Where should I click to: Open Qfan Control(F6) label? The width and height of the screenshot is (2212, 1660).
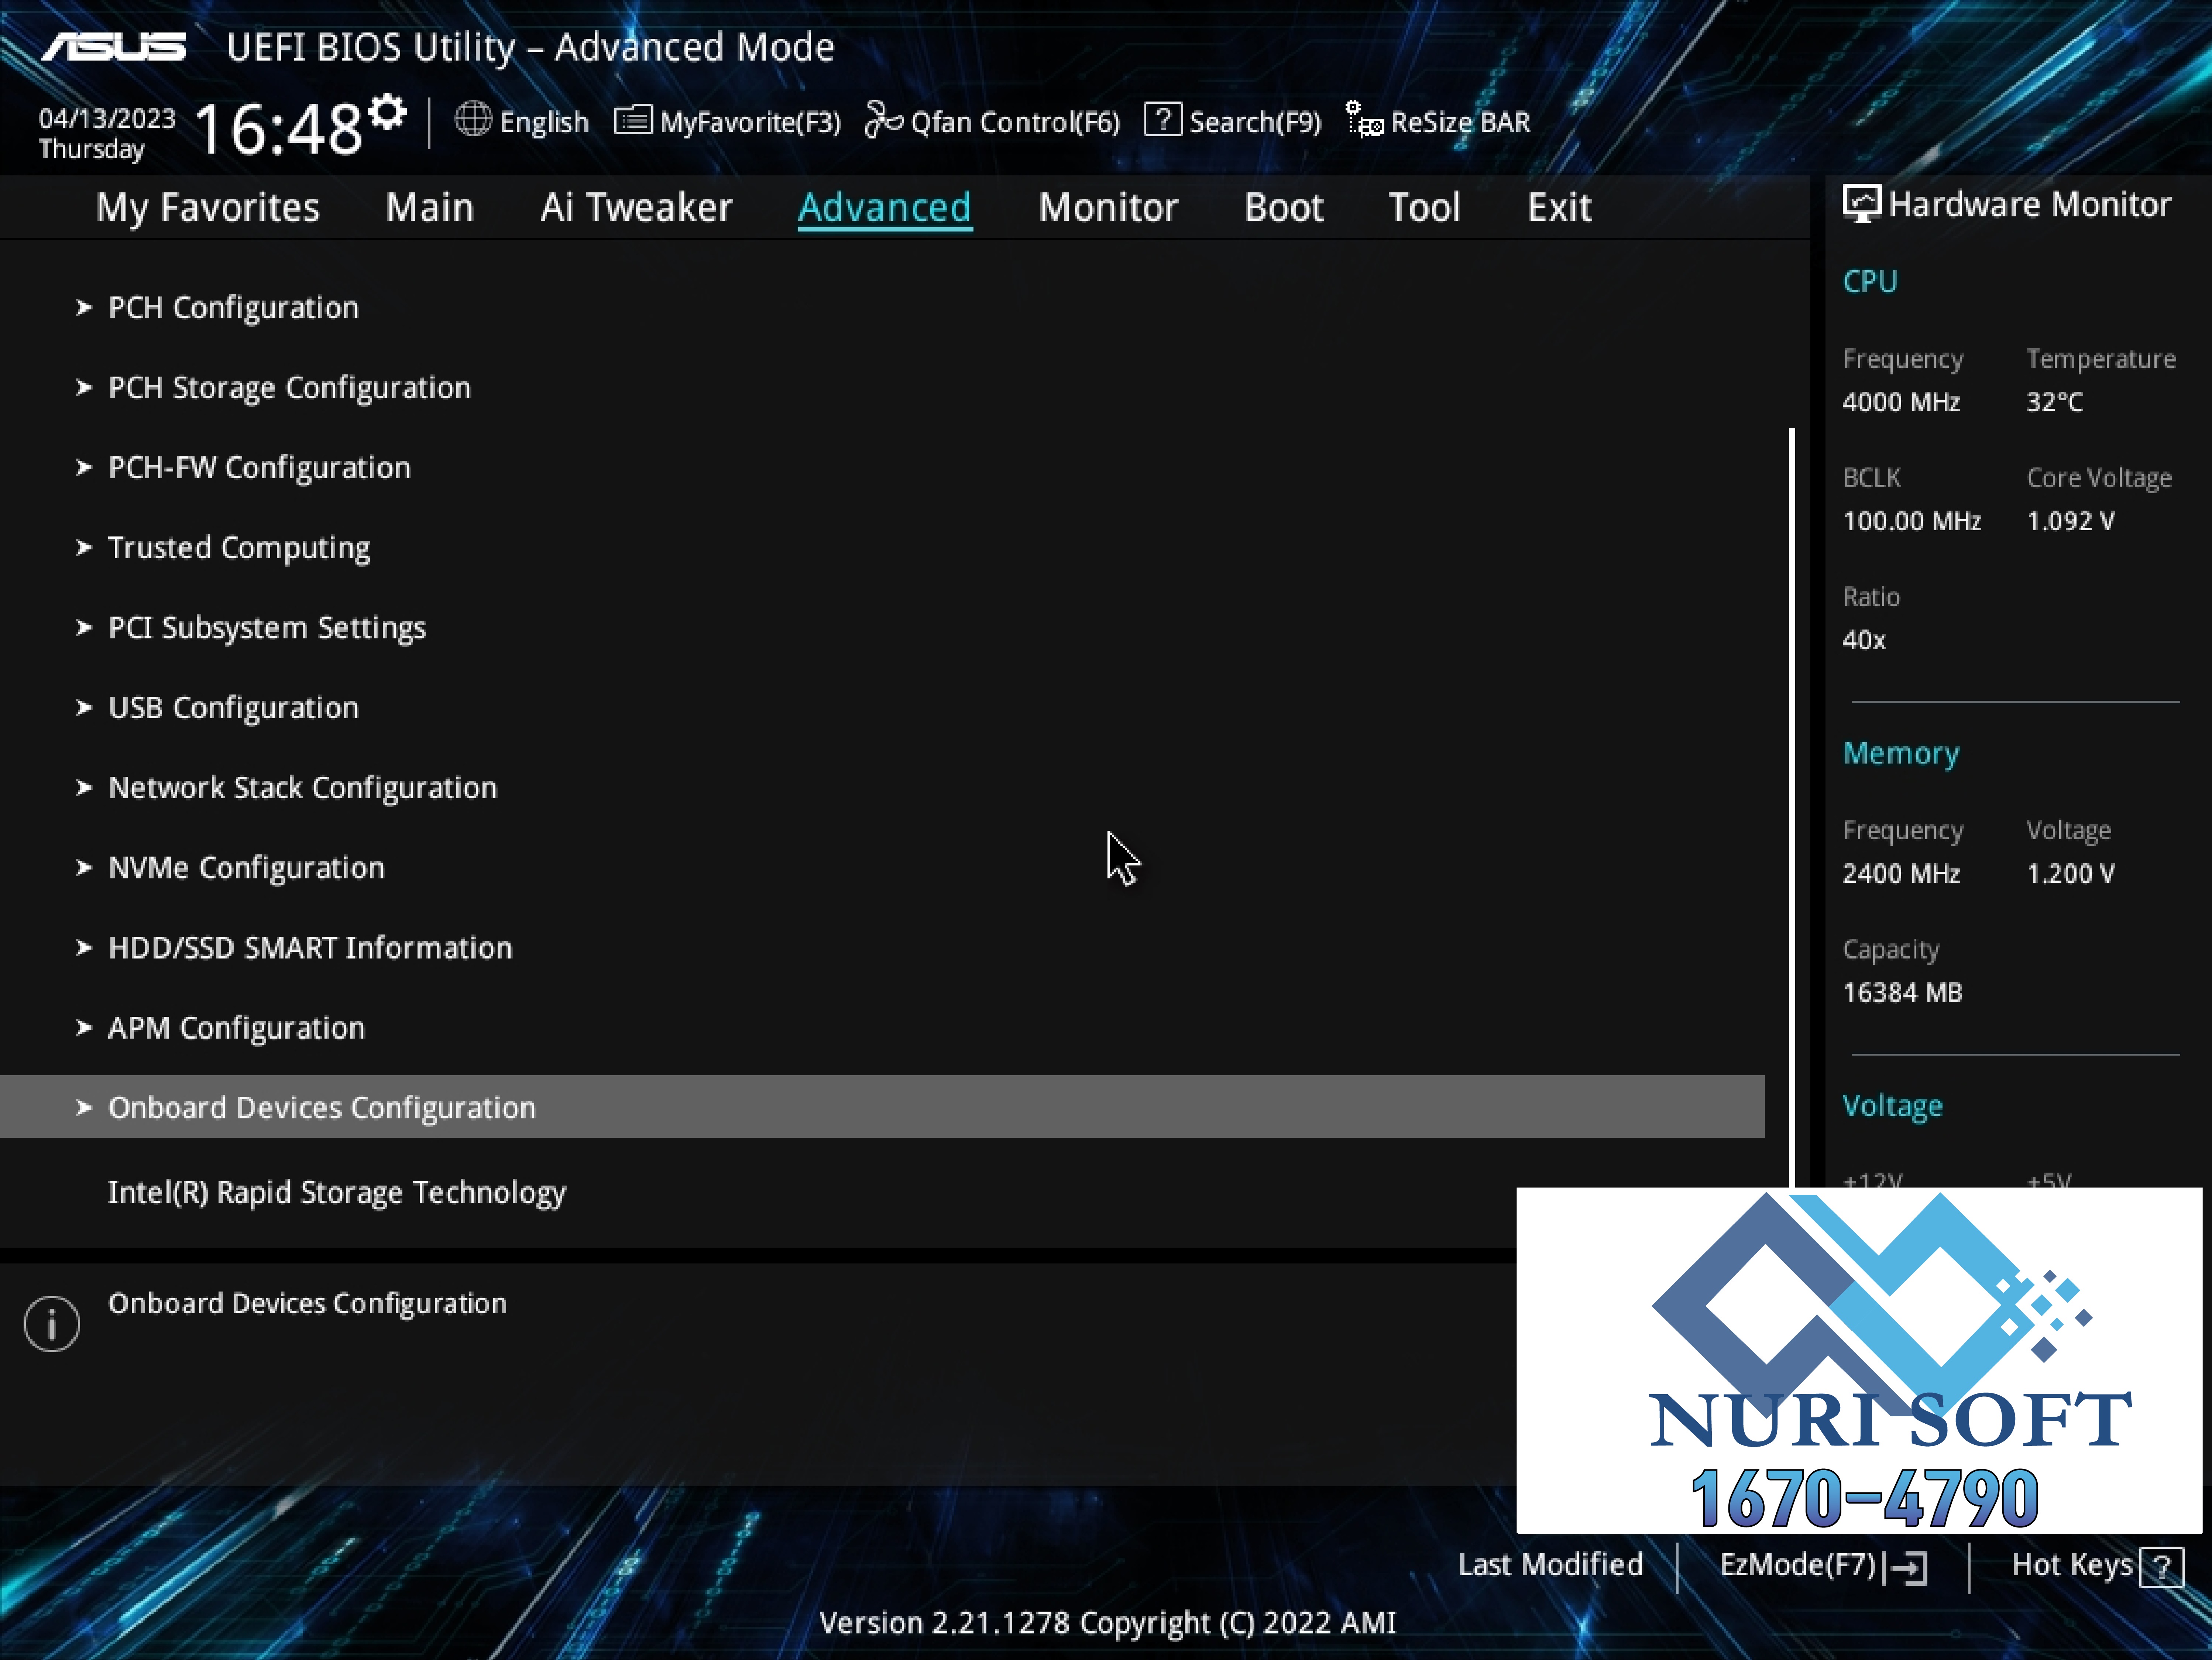(1015, 122)
